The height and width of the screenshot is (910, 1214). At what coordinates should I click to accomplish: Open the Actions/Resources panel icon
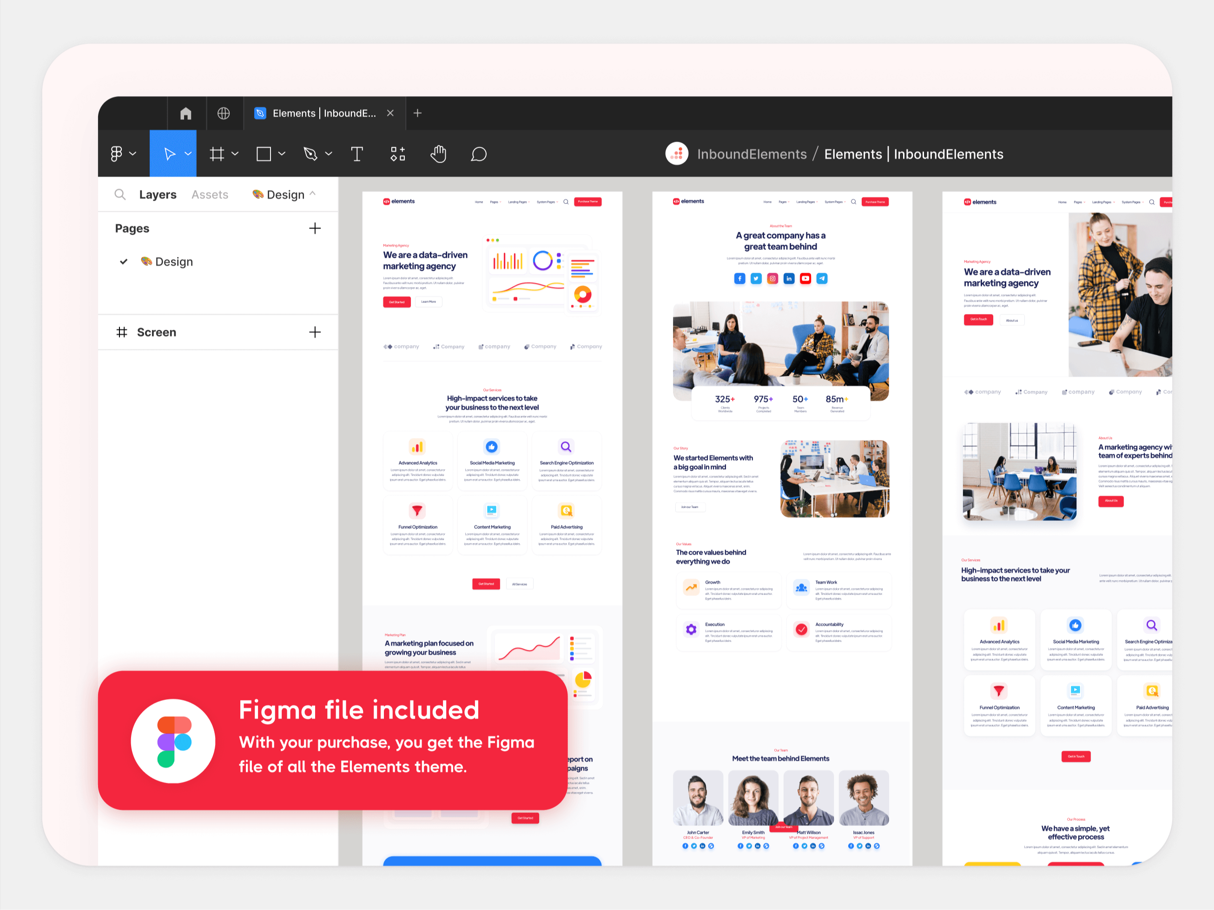pyautogui.click(x=397, y=154)
